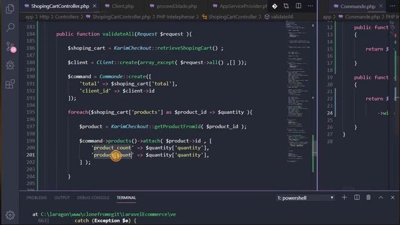Open the DEBUG CONSOLE panel tab
The image size is (400, 225).
click(x=93, y=197)
